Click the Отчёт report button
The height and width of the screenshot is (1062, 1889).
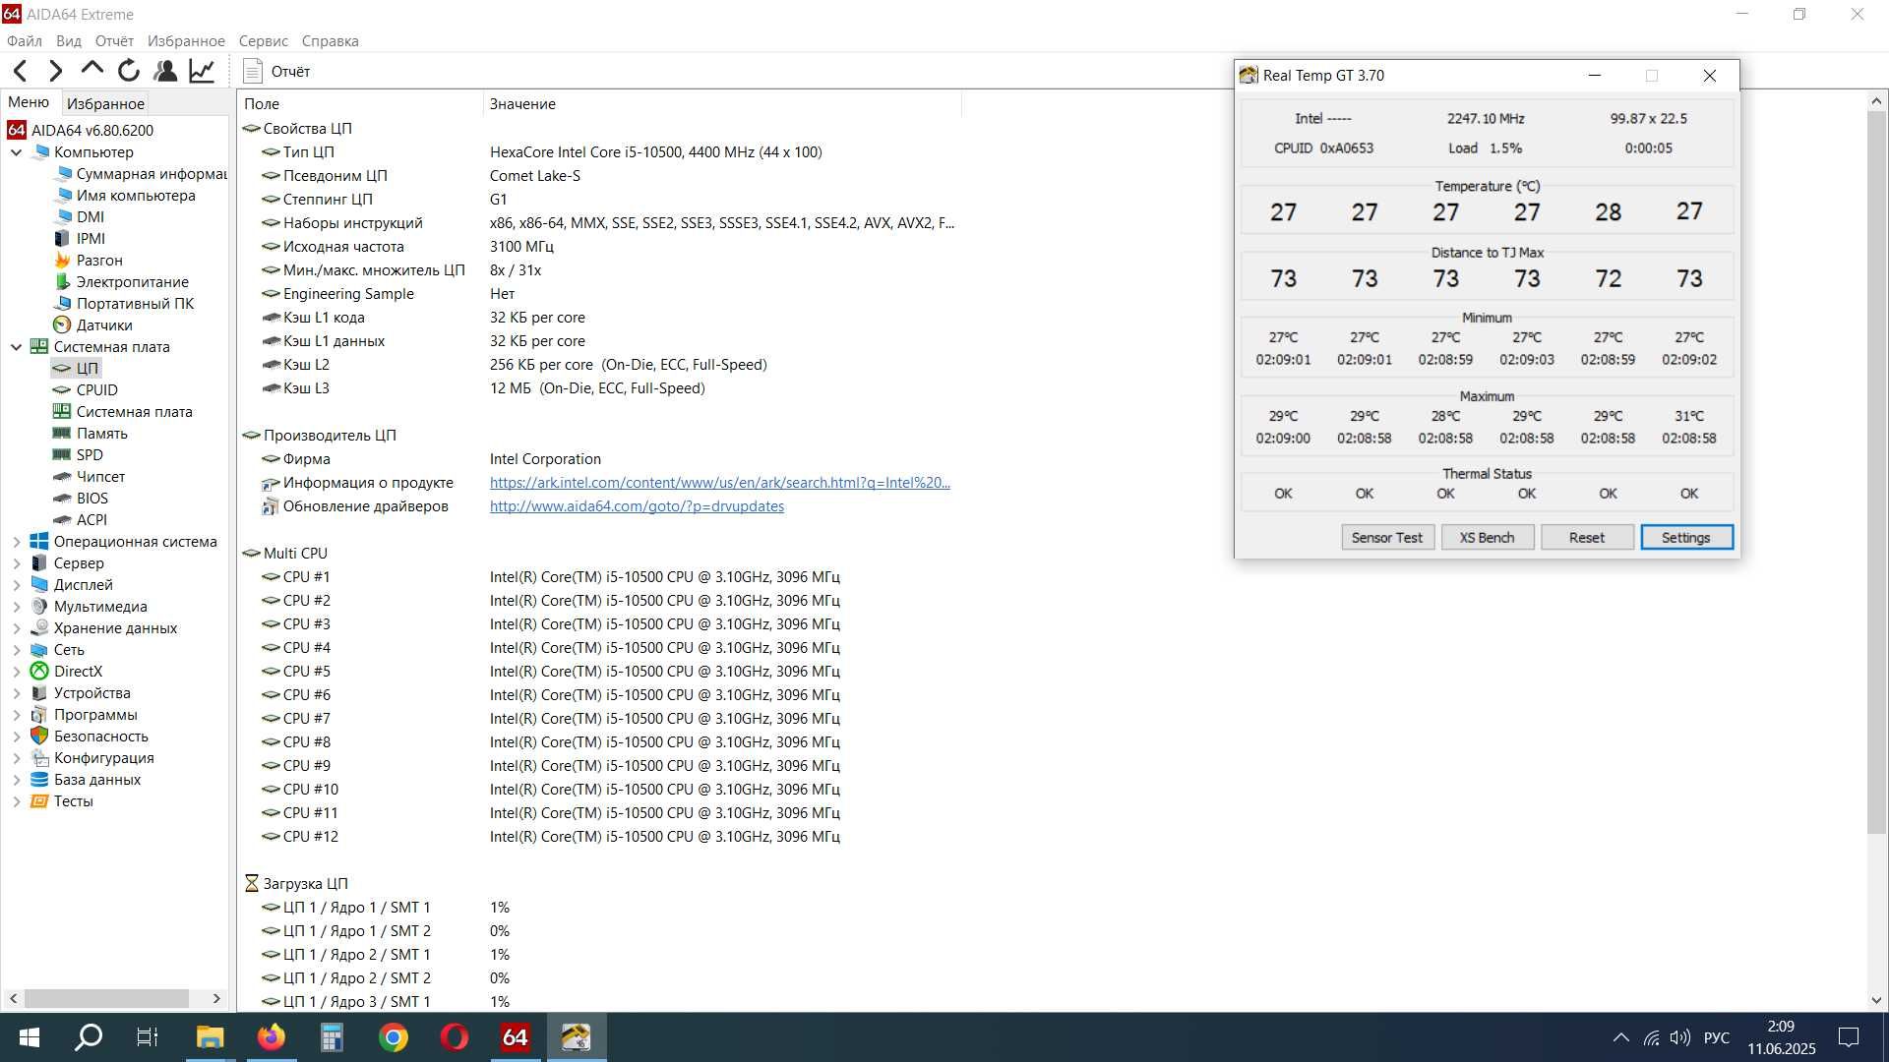[276, 71]
